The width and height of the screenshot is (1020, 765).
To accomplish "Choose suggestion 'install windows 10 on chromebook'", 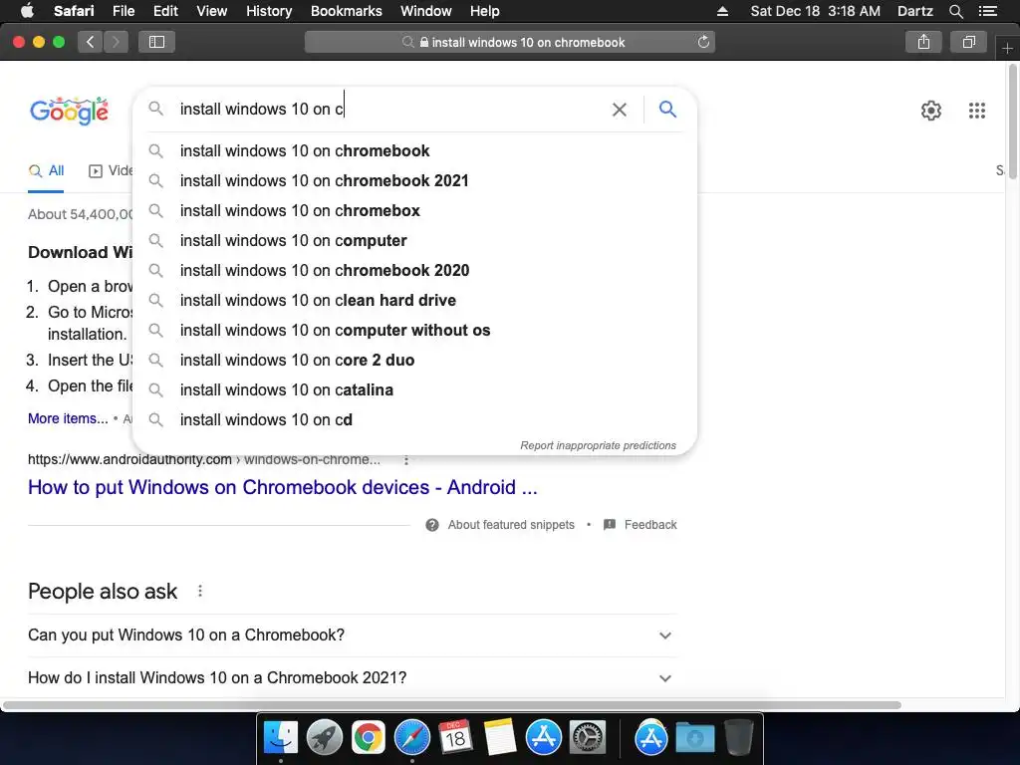I will point(414,151).
